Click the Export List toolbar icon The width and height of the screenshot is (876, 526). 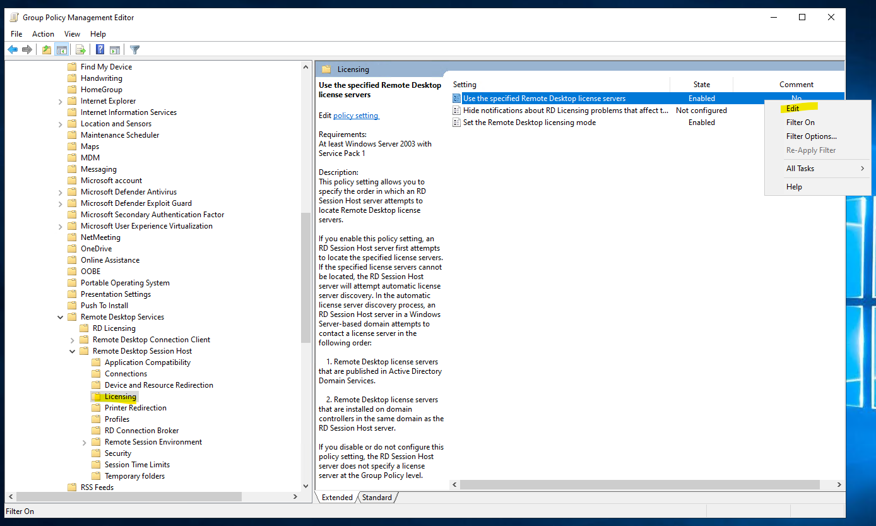pyautogui.click(x=81, y=49)
